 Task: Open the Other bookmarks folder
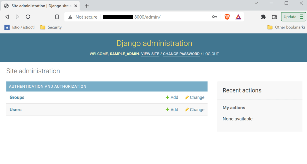pos(286,27)
